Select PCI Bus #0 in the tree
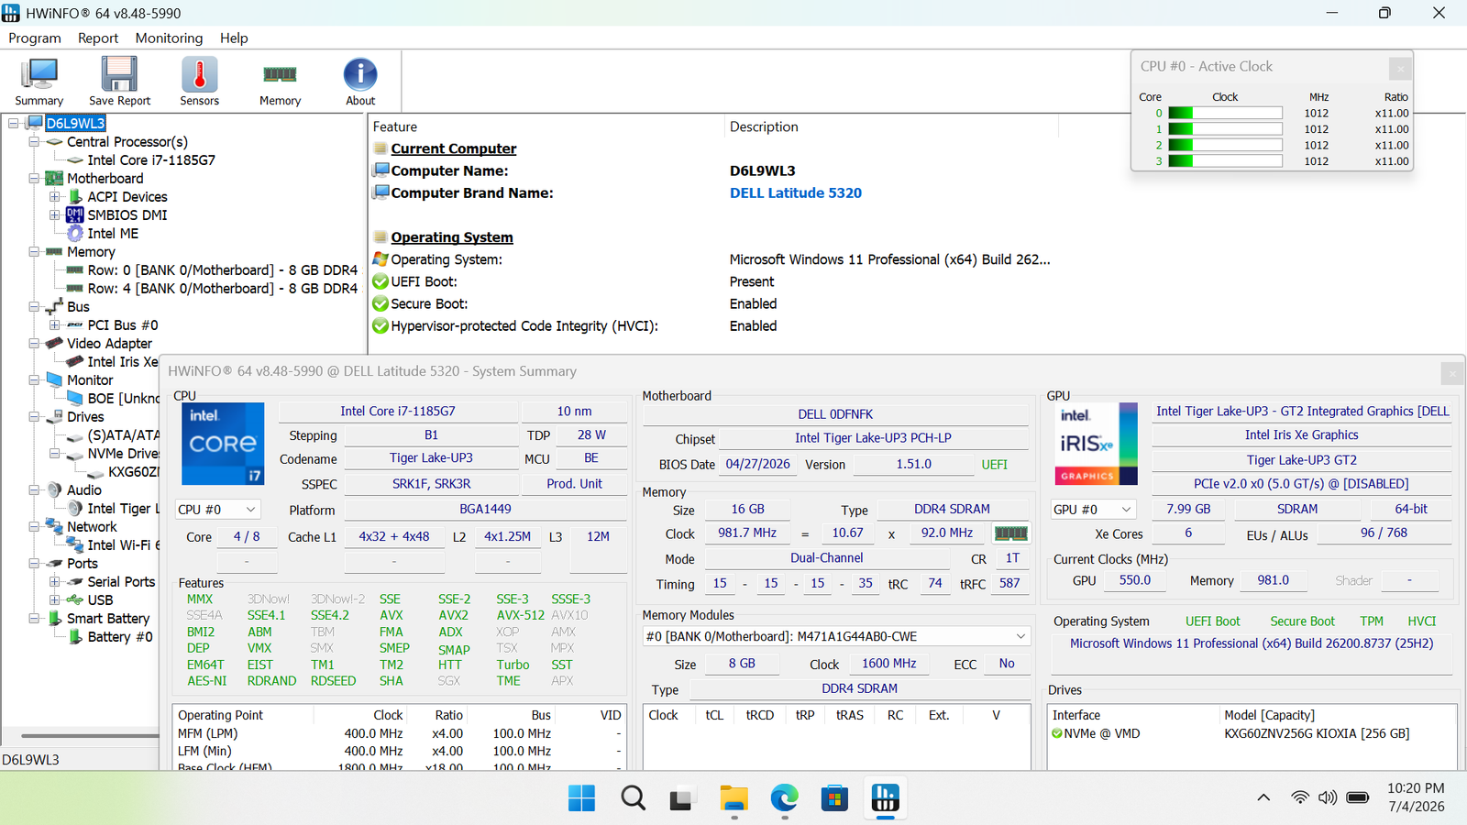This screenshot has width=1467, height=825. pos(123,325)
